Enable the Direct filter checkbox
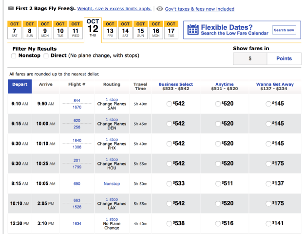Image resolution: width=304 pixels, height=234 pixels. point(46,56)
